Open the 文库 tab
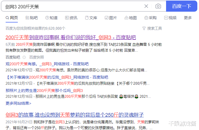 pos(91,18)
